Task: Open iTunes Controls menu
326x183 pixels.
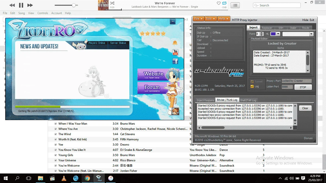Action: tap(43, 13)
